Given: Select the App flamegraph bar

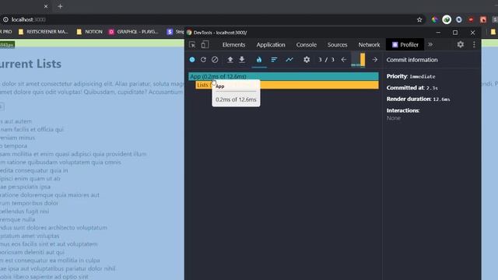Looking at the screenshot, I should pos(283,76).
